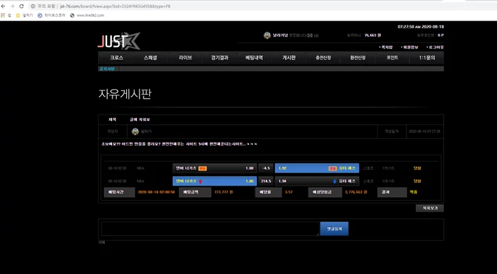
Task: Open the 라이브 menu tab
Action: pos(185,58)
